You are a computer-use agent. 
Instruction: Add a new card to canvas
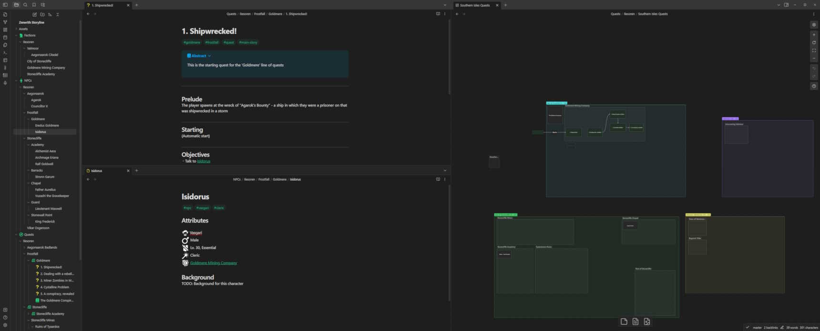click(x=624, y=322)
